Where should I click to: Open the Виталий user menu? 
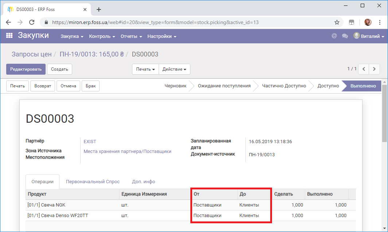coord(369,36)
